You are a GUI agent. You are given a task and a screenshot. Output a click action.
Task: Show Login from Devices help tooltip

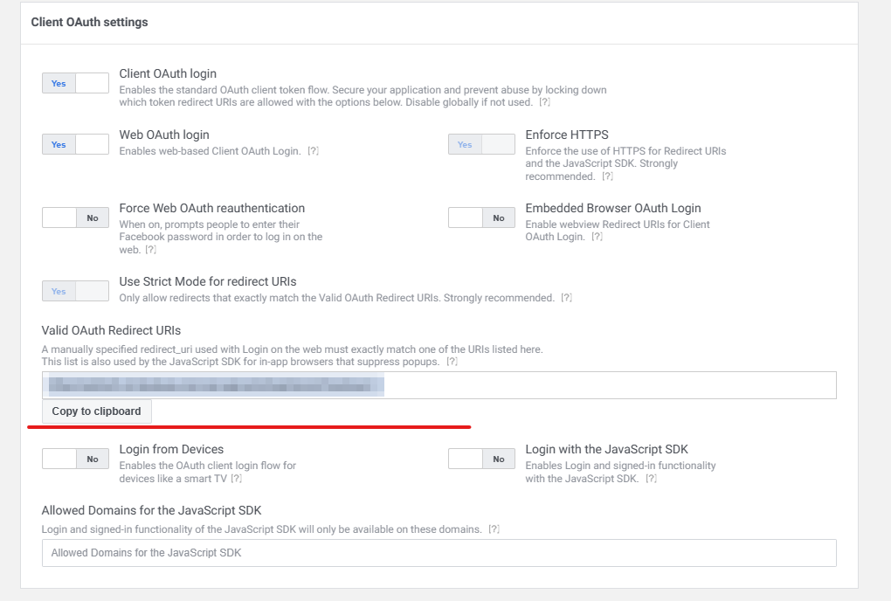237,479
